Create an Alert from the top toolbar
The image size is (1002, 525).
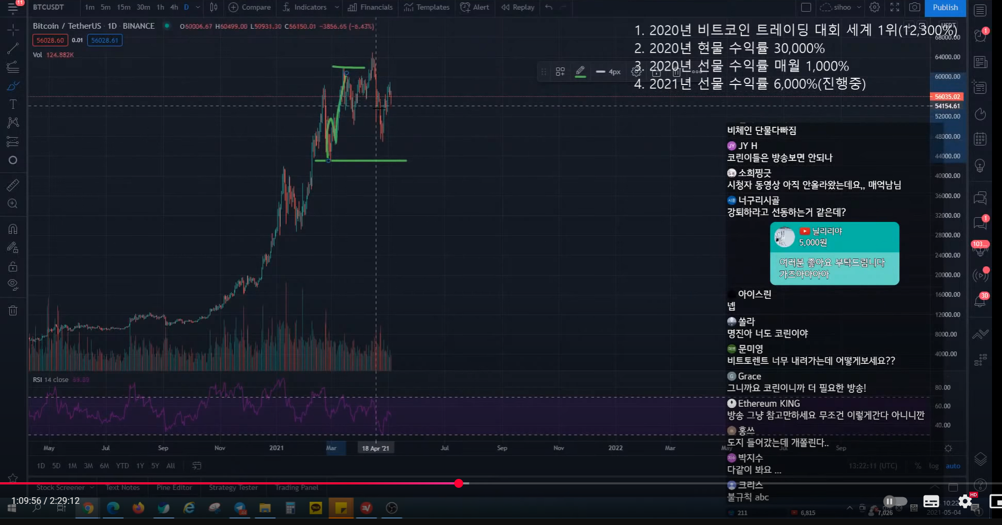(x=475, y=7)
